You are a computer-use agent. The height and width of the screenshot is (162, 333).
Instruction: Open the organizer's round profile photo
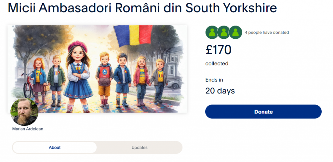(x=24, y=112)
